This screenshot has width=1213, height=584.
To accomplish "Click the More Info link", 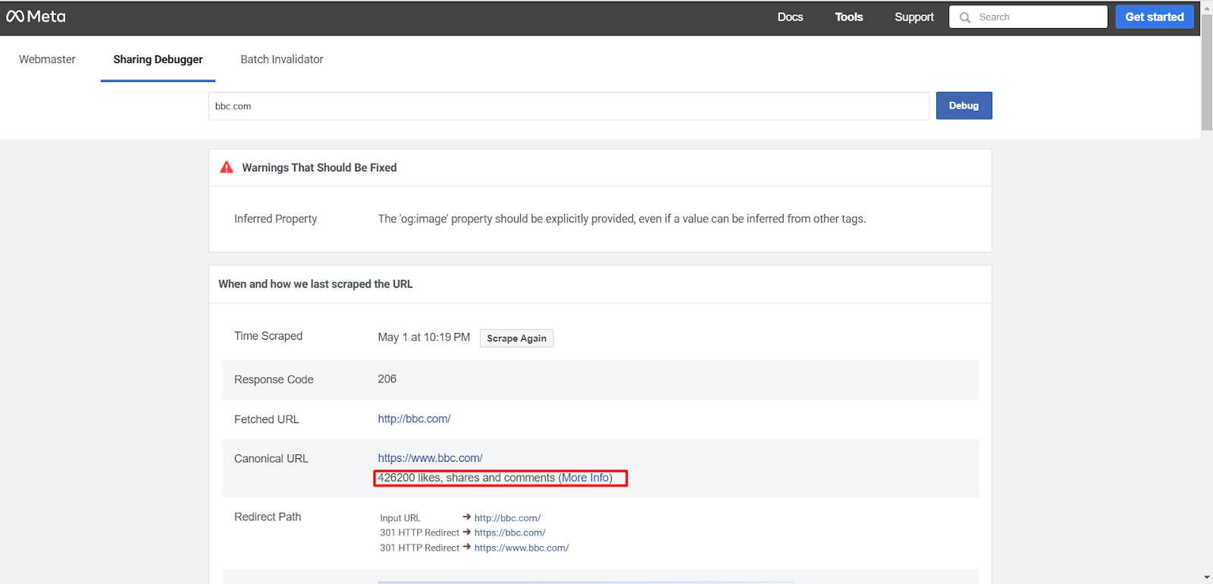I will coord(585,478).
